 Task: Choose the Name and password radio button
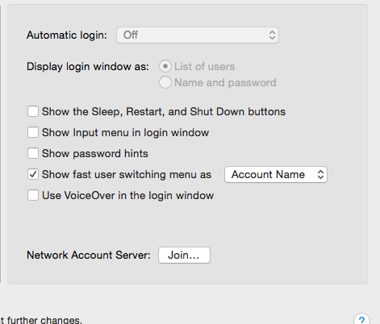pyautogui.click(x=165, y=82)
